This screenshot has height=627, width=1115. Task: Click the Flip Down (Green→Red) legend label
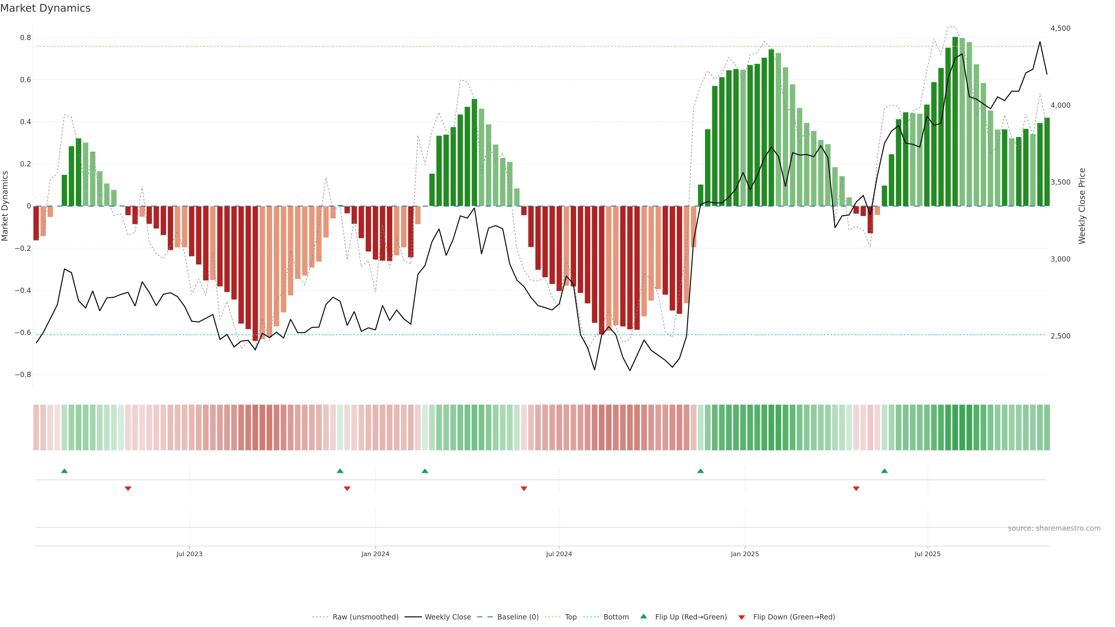click(794, 617)
